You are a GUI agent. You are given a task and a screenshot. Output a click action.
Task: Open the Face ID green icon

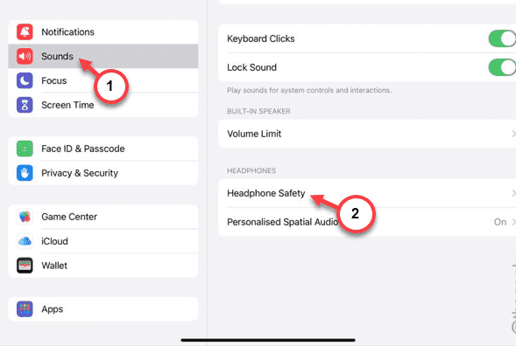[x=25, y=149]
